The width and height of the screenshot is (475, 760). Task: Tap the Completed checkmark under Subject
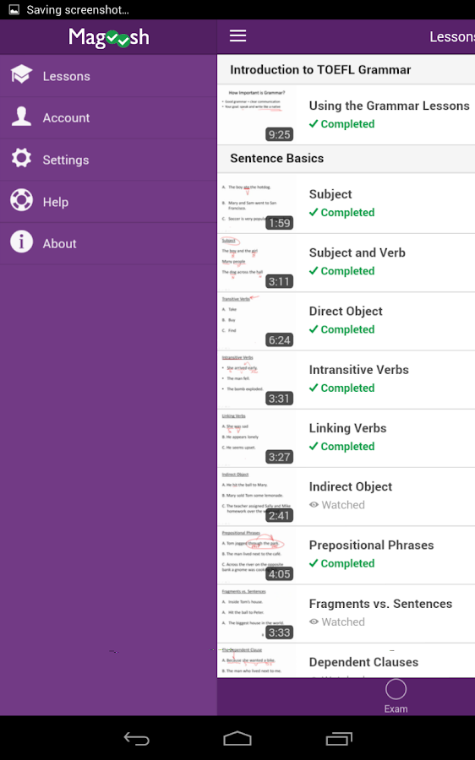pyautogui.click(x=314, y=212)
